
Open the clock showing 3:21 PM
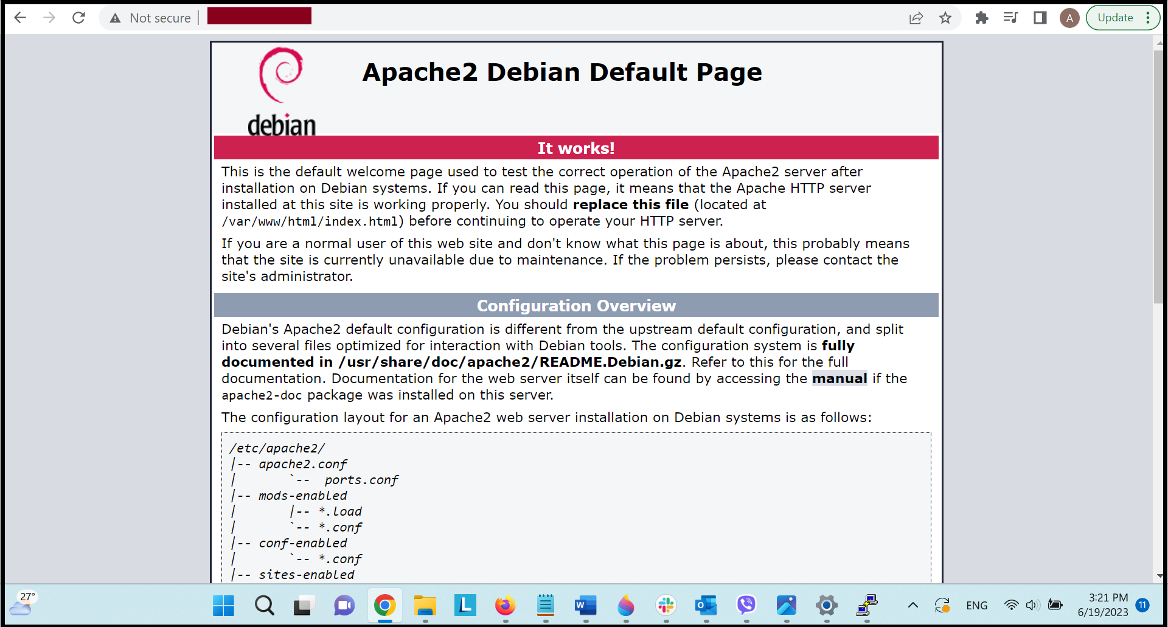[x=1103, y=605]
